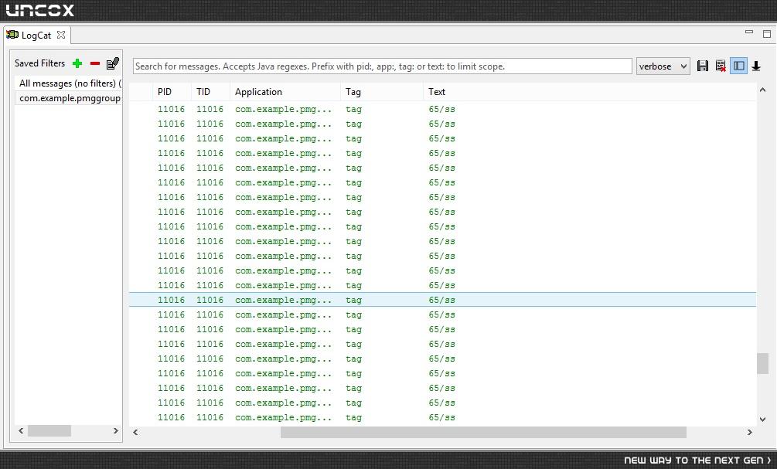This screenshot has width=777, height=469.
Task: Click the Application column header
Action: (285, 92)
